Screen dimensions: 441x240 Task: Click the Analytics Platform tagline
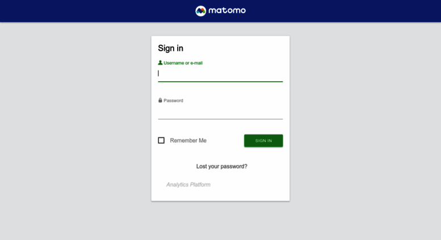pos(188,184)
